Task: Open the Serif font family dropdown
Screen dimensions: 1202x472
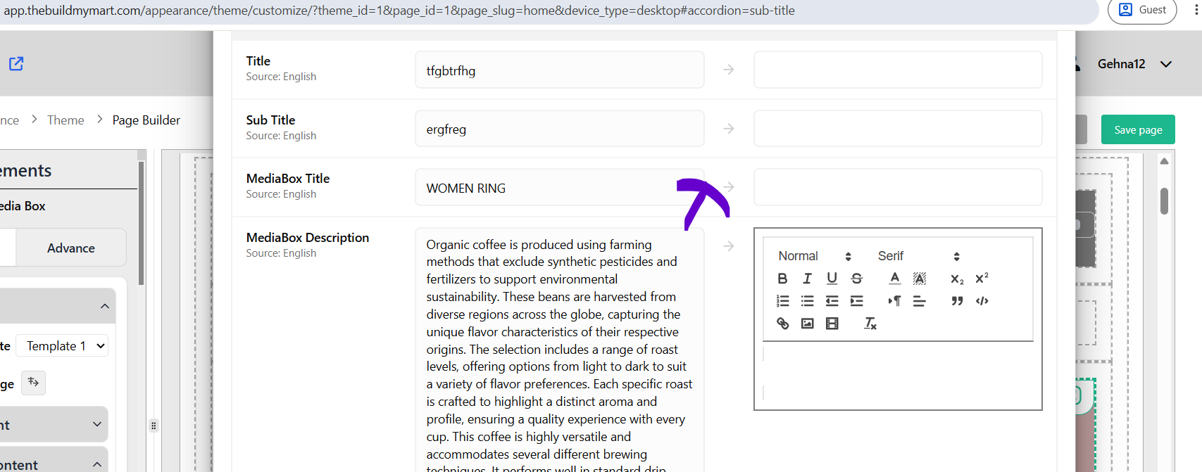Action: 918,256
